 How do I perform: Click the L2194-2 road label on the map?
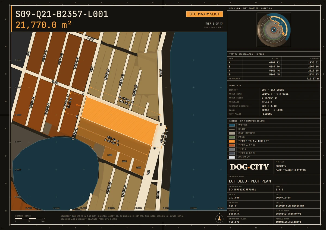(61, 59)
